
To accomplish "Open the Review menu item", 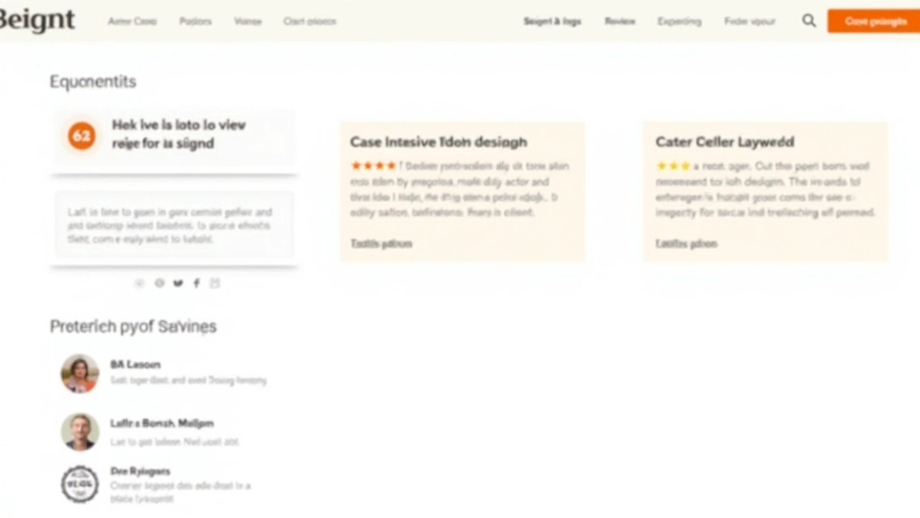I will click(619, 20).
